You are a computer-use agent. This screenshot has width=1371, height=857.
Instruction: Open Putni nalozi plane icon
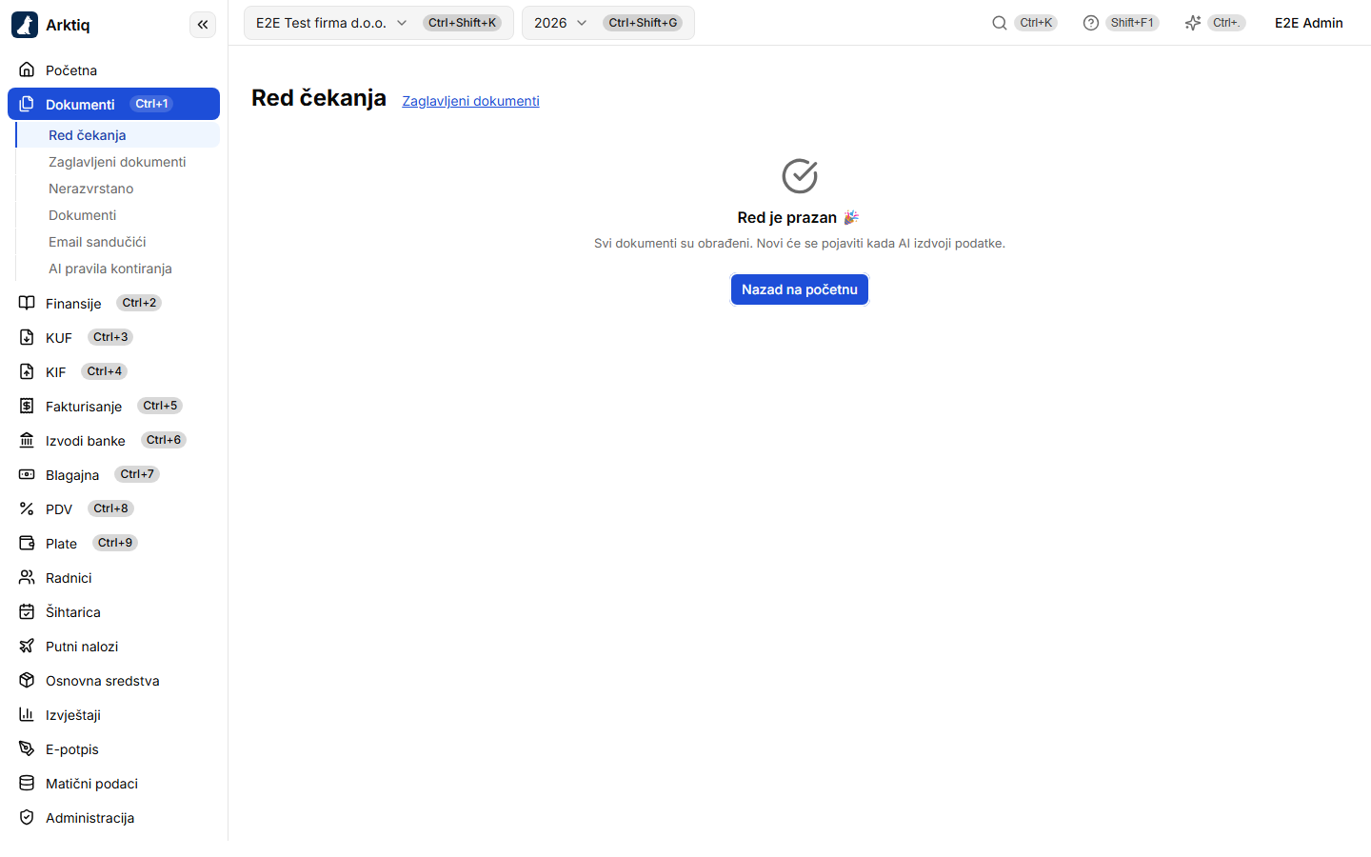click(x=27, y=646)
